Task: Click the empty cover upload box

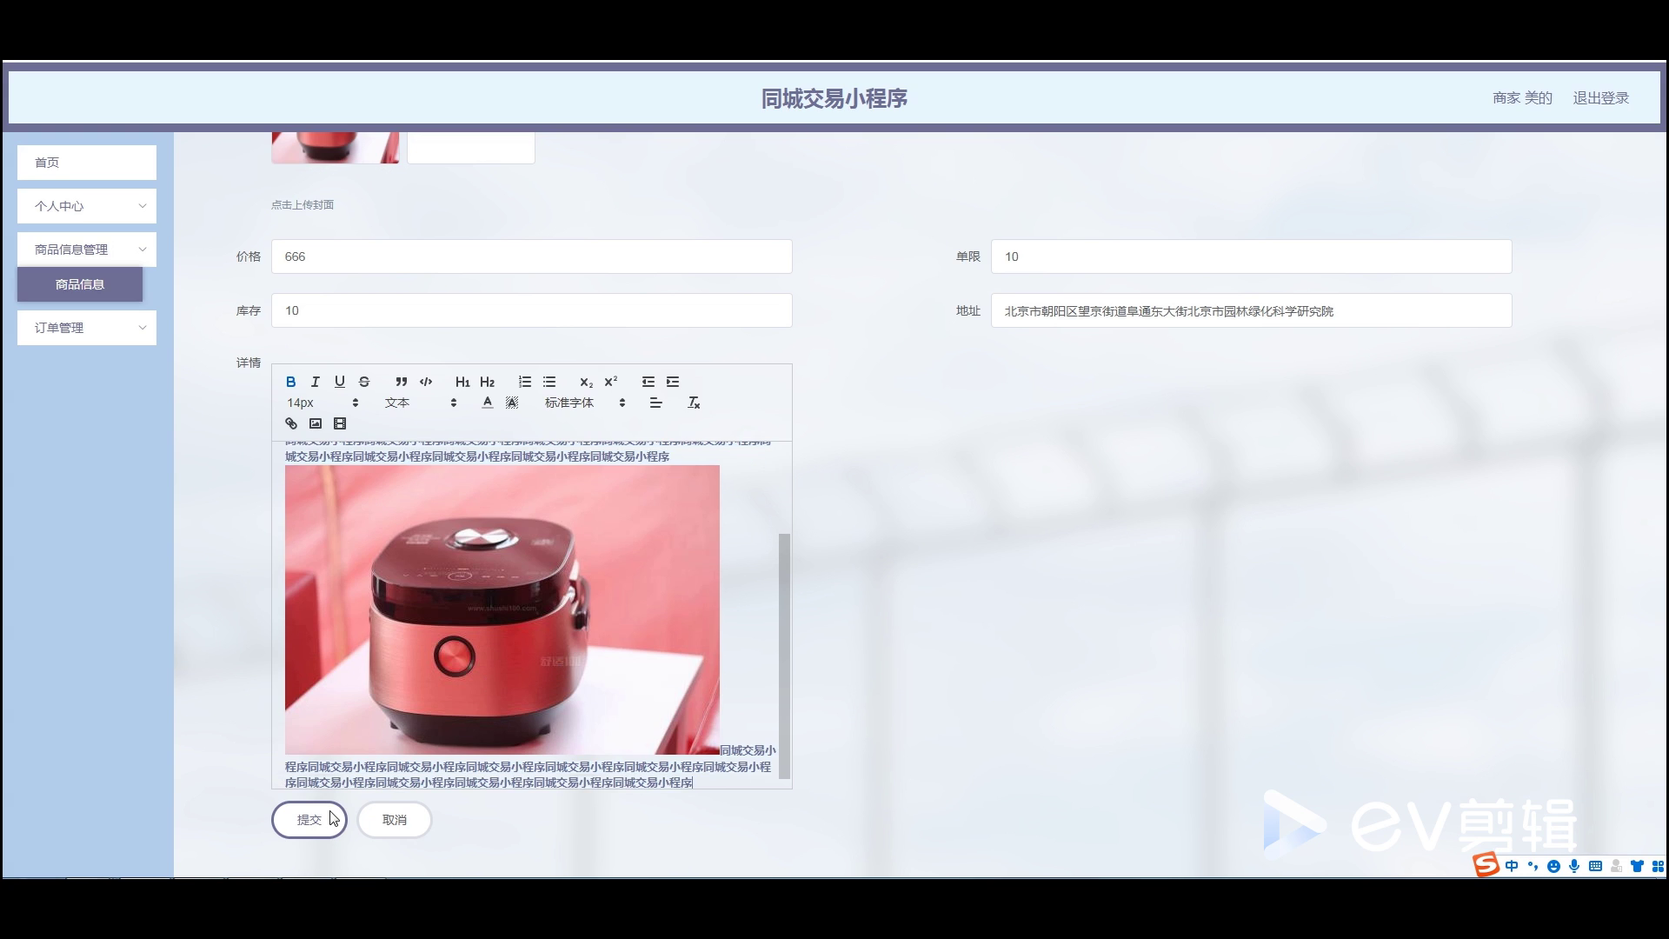Action: tap(471, 148)
